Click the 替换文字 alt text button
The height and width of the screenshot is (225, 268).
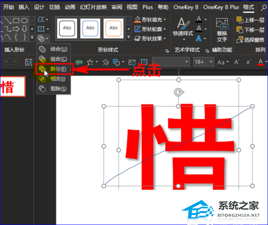click(222, 30)
